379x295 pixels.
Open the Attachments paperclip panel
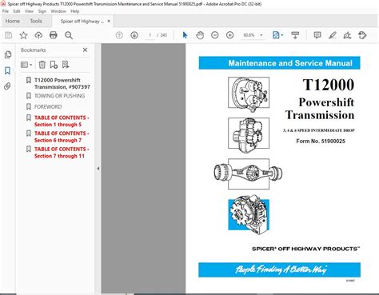coord(8,86)
